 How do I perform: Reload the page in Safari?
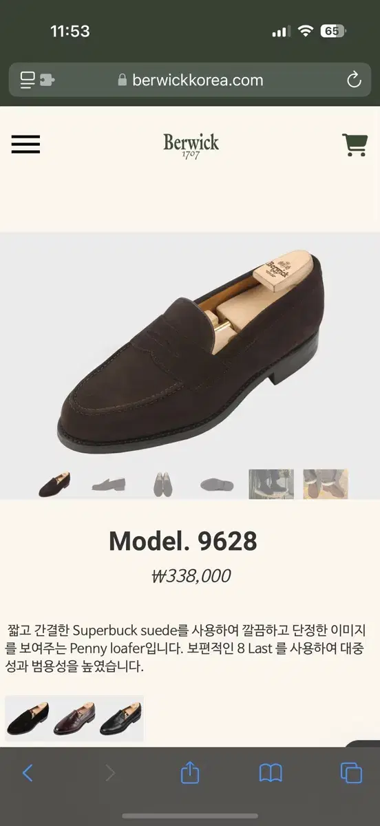(x=355, y=80)
